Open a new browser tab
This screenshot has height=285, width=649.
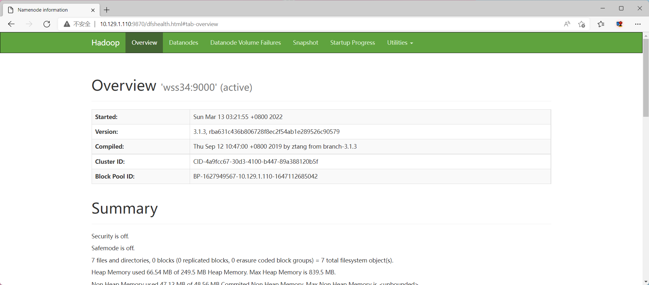tap(107, 10)
